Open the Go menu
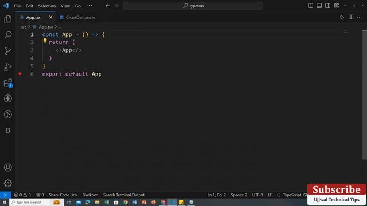Image resolution: width=367 pixels, height=206 pixels. point(78,6)
